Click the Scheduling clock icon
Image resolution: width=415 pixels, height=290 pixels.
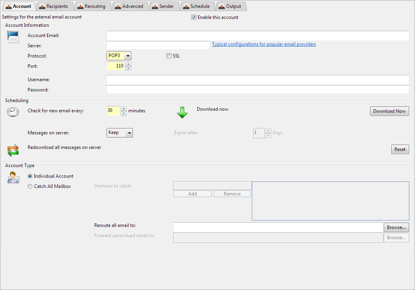(x=13, y=112)
